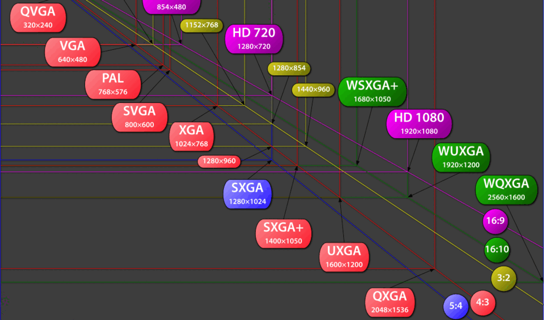Select the 1440×960 yellow label
Screen dimensions: 544x320
coord(313,90)
